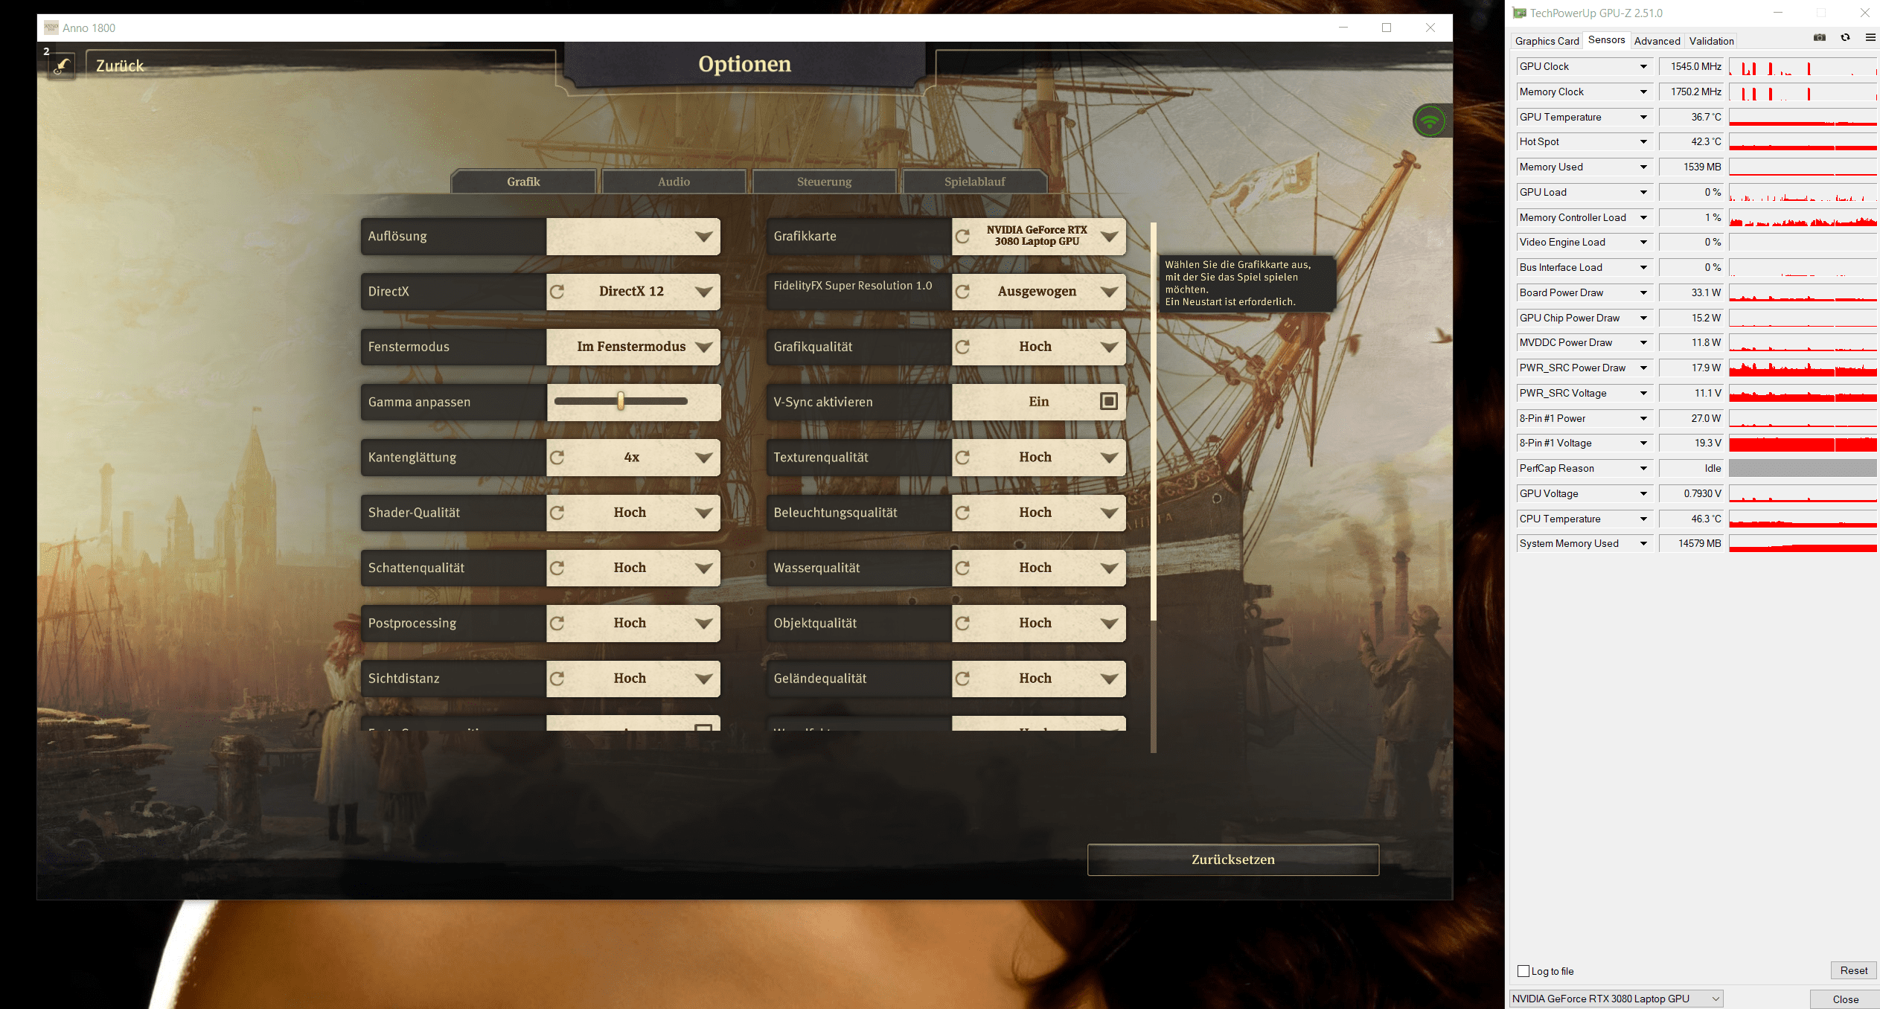Reset Grafikkarte selection with its circular arrow

[963, 237]
